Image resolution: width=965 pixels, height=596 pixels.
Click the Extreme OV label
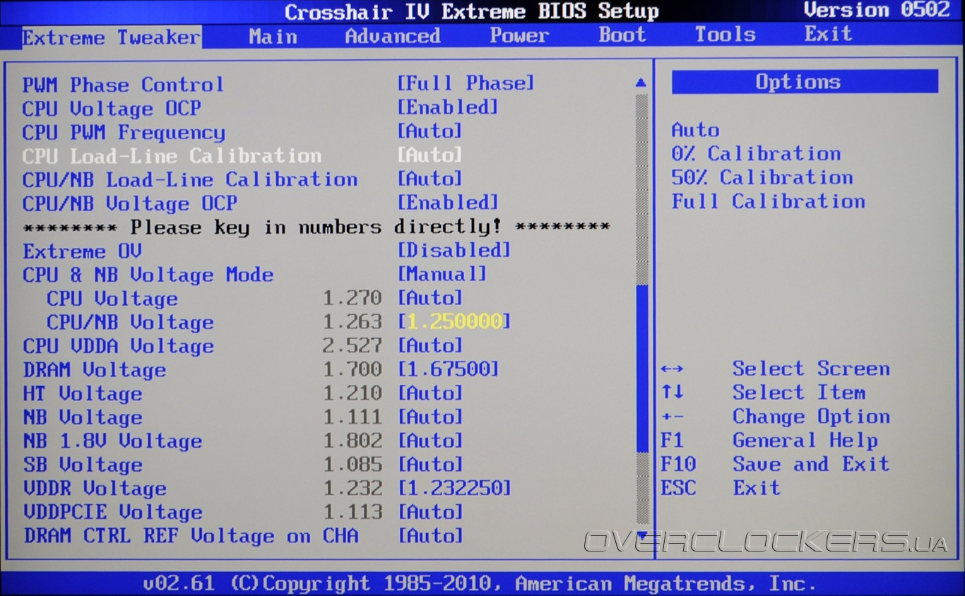click(x=82, y=251)
